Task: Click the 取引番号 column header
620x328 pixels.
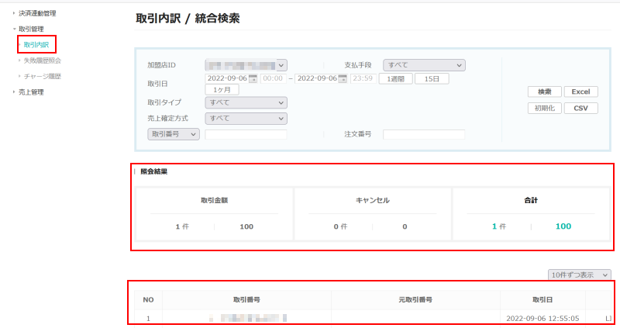Action: 246,300
